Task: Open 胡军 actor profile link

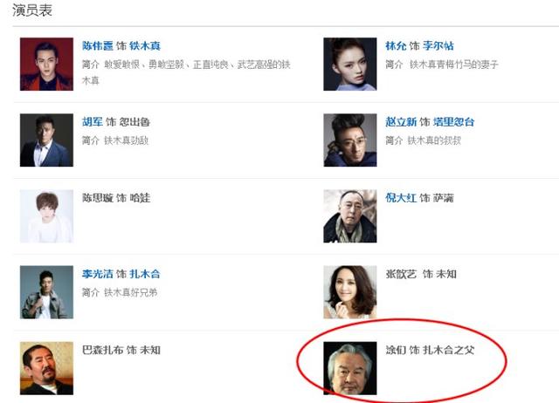Action: 93,122
